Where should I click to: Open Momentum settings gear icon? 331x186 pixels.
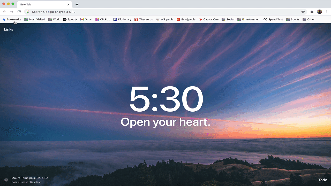[6, 180]
